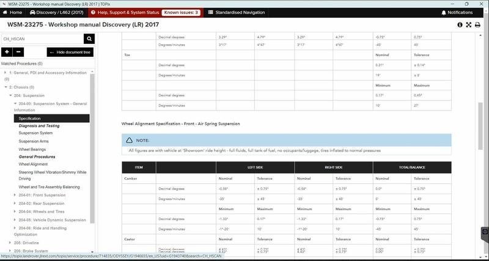Expand 1: General, PDI and Accessory Information

coord(6,73)
